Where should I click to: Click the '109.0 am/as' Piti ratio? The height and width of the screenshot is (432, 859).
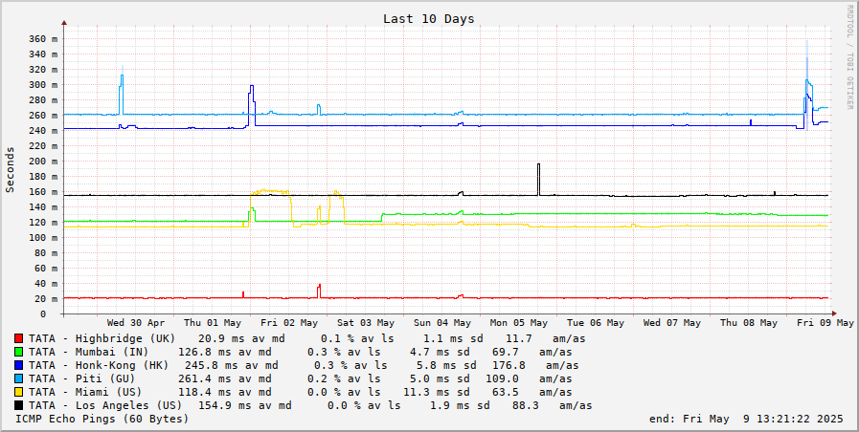[x=529, y=379]
